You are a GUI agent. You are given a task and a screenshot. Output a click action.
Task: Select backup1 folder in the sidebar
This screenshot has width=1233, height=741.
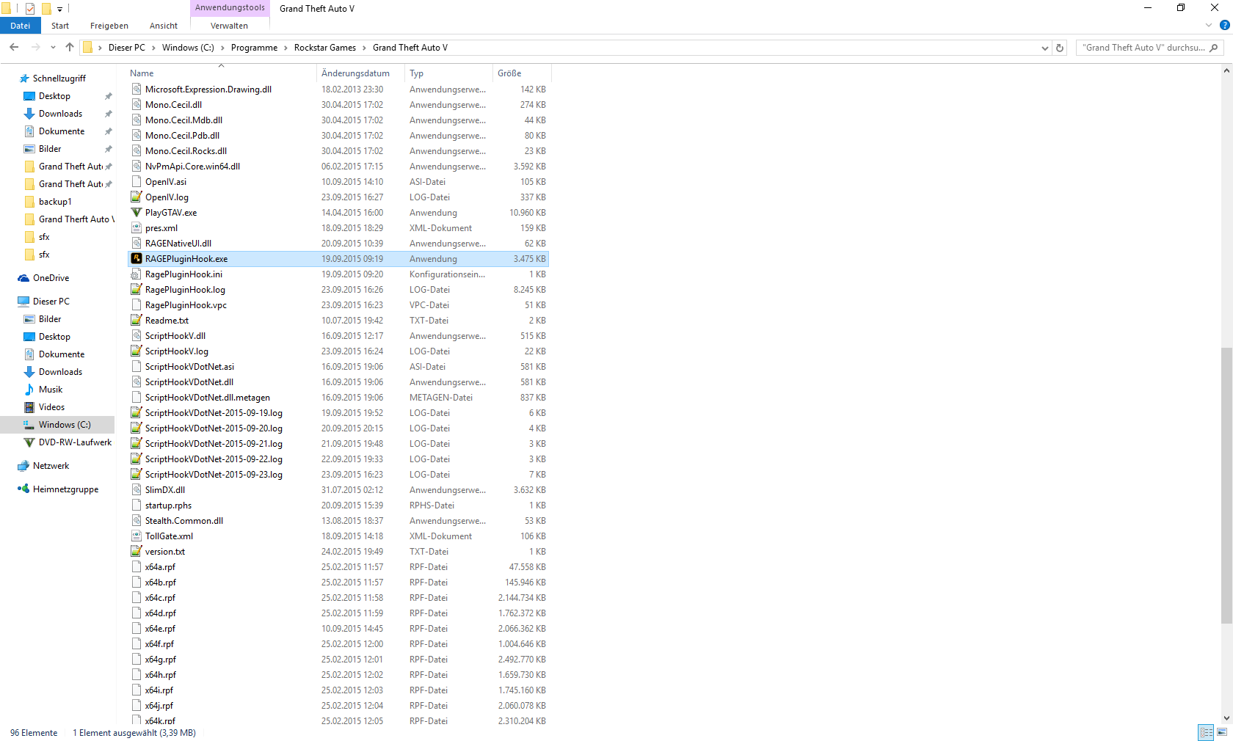(55, 202)
